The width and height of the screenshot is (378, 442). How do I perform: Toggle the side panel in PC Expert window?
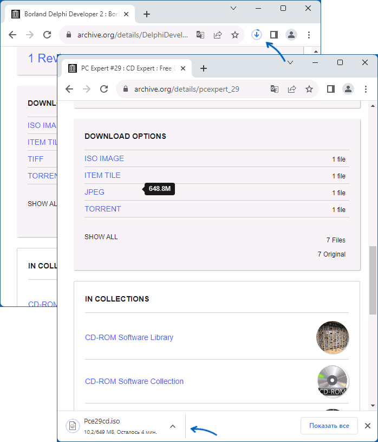331,89
